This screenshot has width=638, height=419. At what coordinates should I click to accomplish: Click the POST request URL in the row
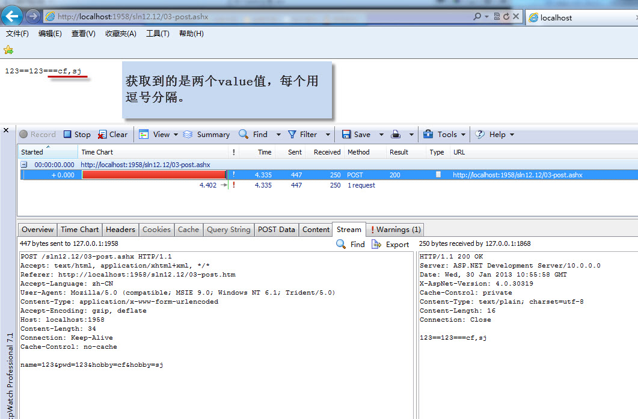[x=518, y=175]
